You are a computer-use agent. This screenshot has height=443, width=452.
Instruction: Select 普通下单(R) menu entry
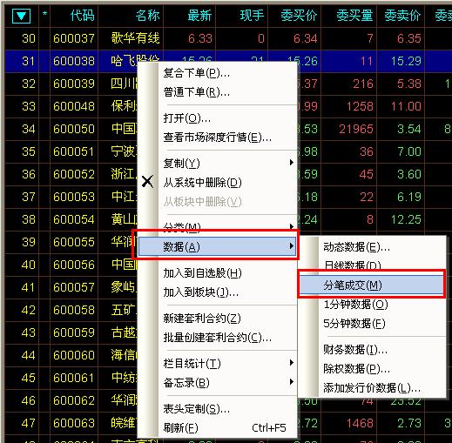(197, 92)
